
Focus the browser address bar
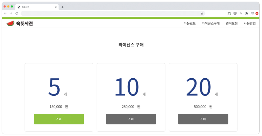point(110,13)
